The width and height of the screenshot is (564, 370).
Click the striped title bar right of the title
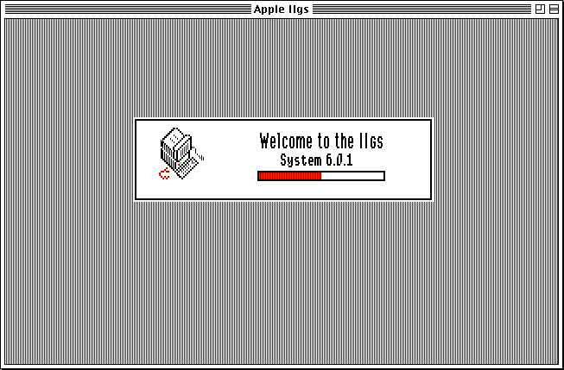pyautogui.click(x=421, y=9)
